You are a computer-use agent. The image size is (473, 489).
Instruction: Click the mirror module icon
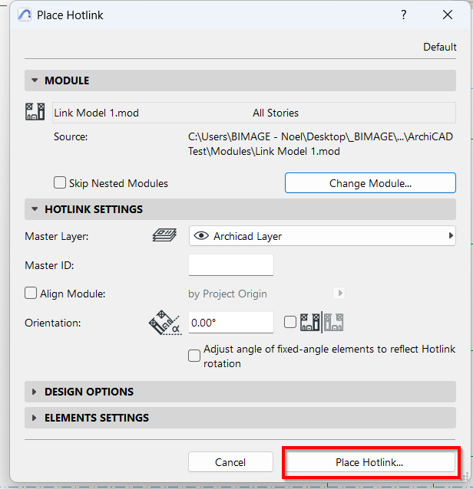pos(322,323)
